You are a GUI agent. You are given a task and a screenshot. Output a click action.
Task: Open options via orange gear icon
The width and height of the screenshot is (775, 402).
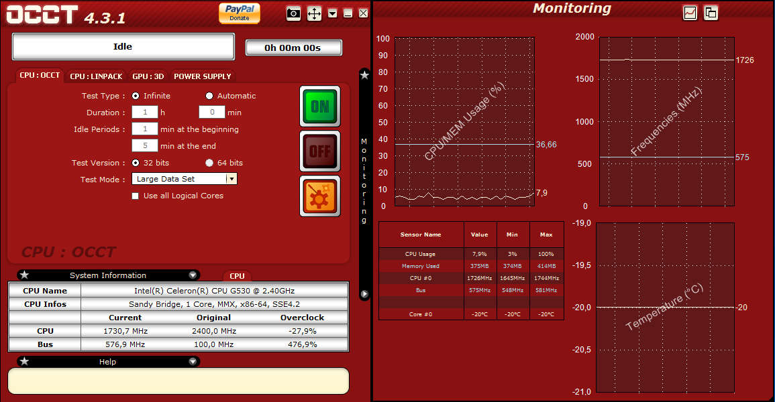tap(320, 196)
